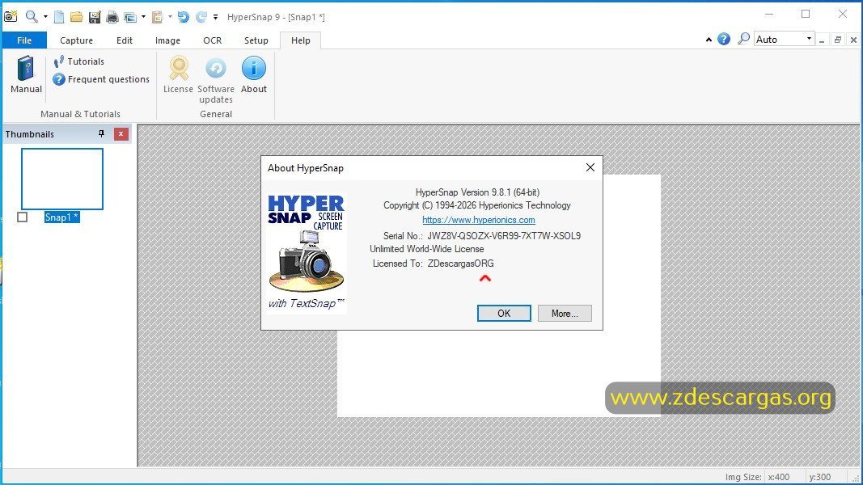Open Customize Quick Access Toolbar arrow

(x=216, y=17)
